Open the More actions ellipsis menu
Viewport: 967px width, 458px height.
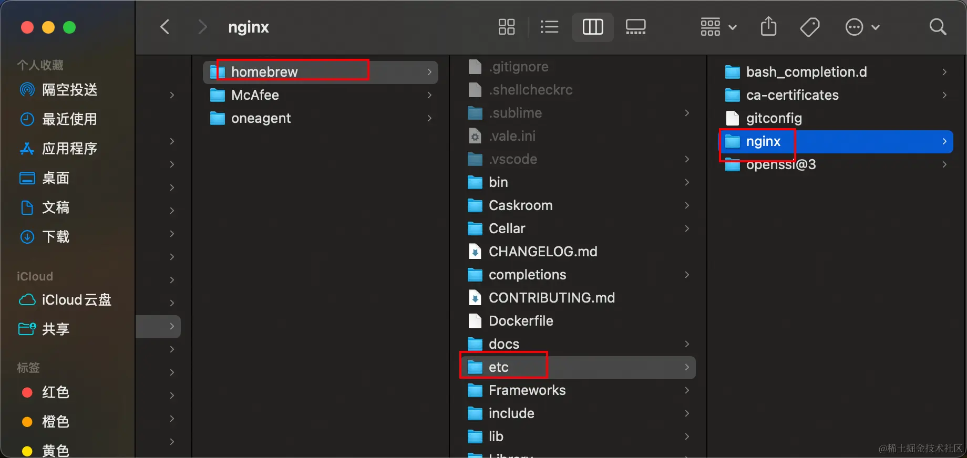pos(862,27)
